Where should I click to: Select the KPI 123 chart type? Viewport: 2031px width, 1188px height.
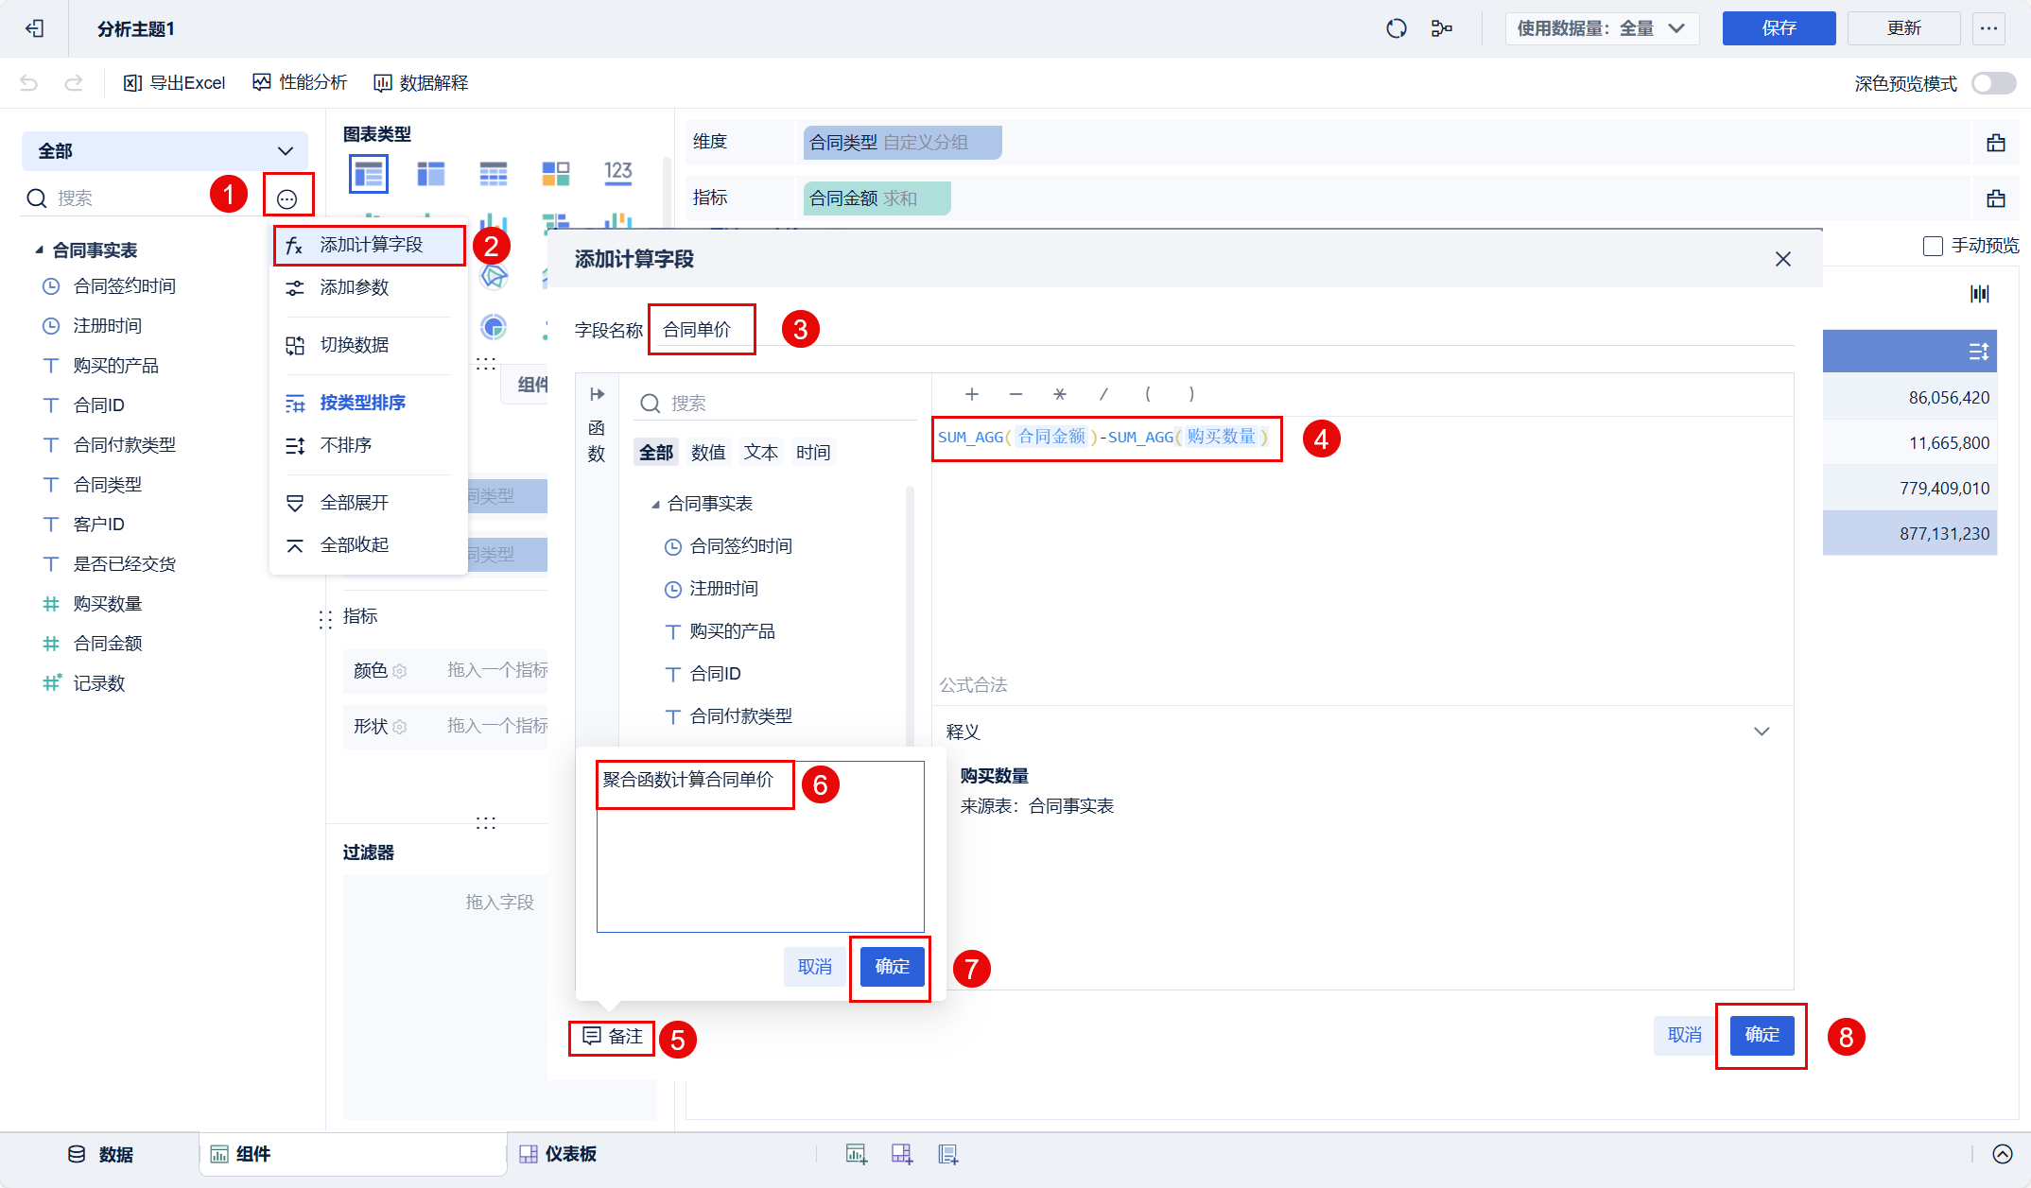(617, 173)
